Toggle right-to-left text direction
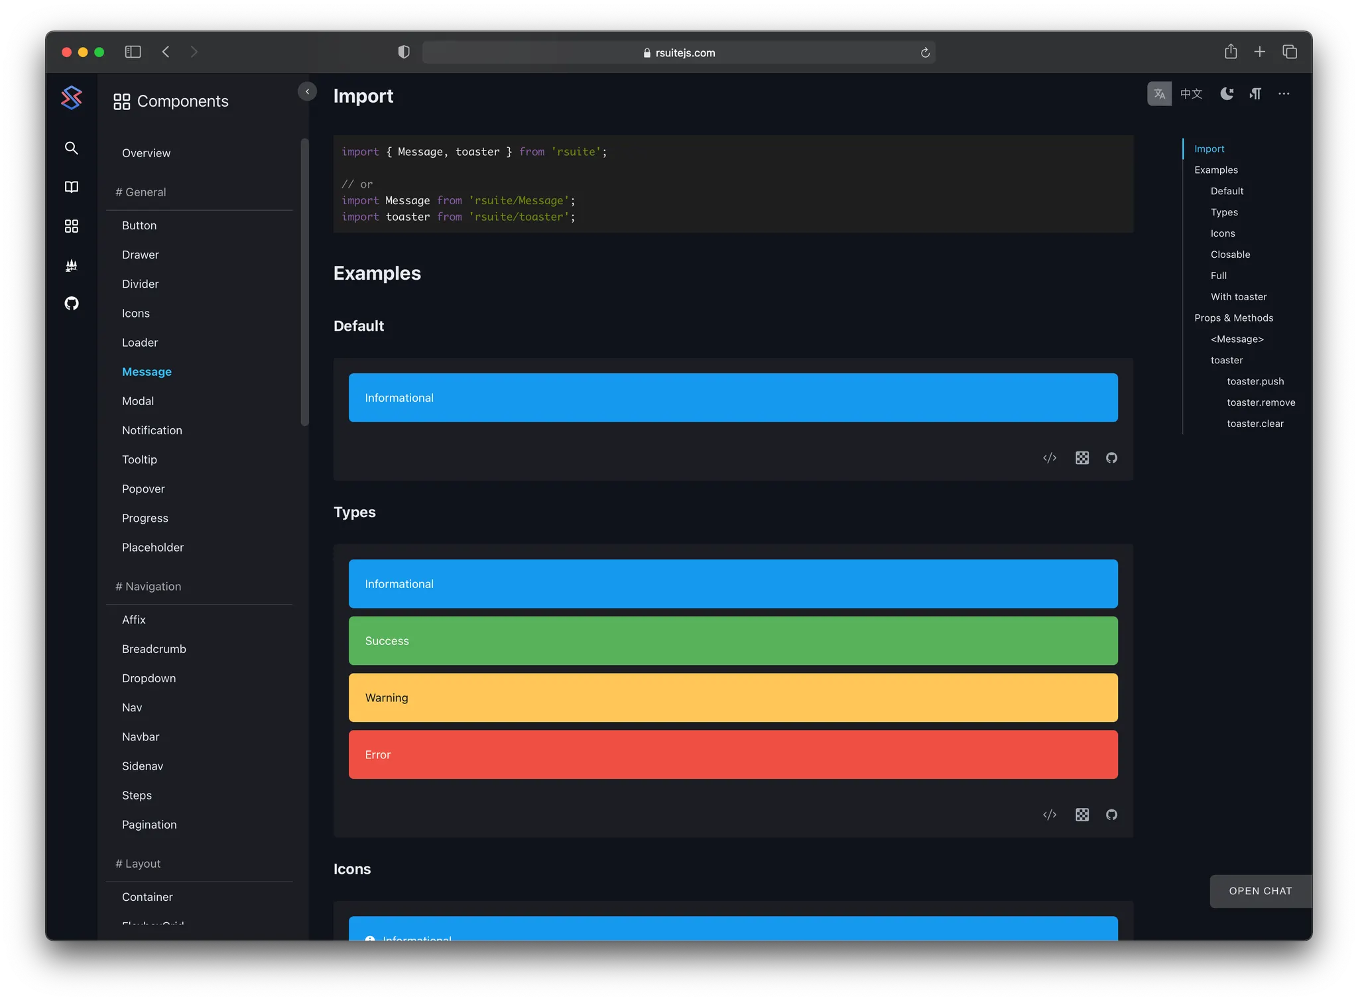1358x1001 pixels. pyautogui.click(x=1255, y=94)
